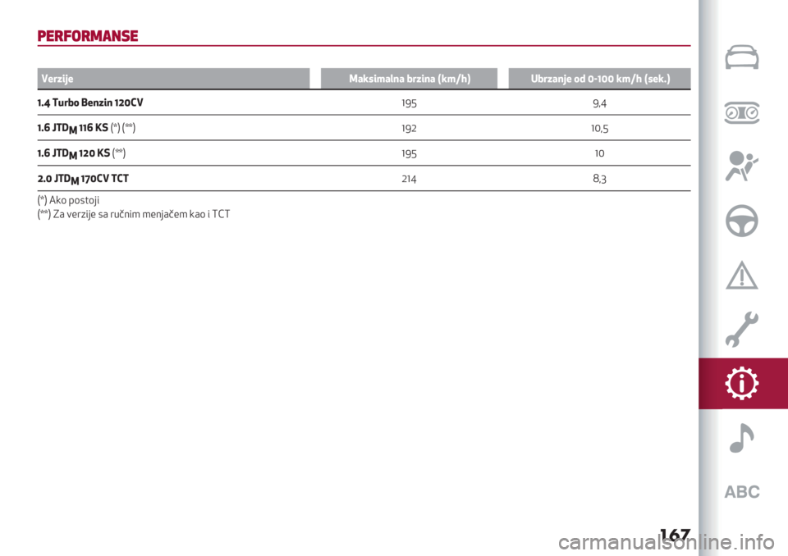Open the wrench maintenance section icon
Viewport: 788px width, 556px height.
coord(742,330)
